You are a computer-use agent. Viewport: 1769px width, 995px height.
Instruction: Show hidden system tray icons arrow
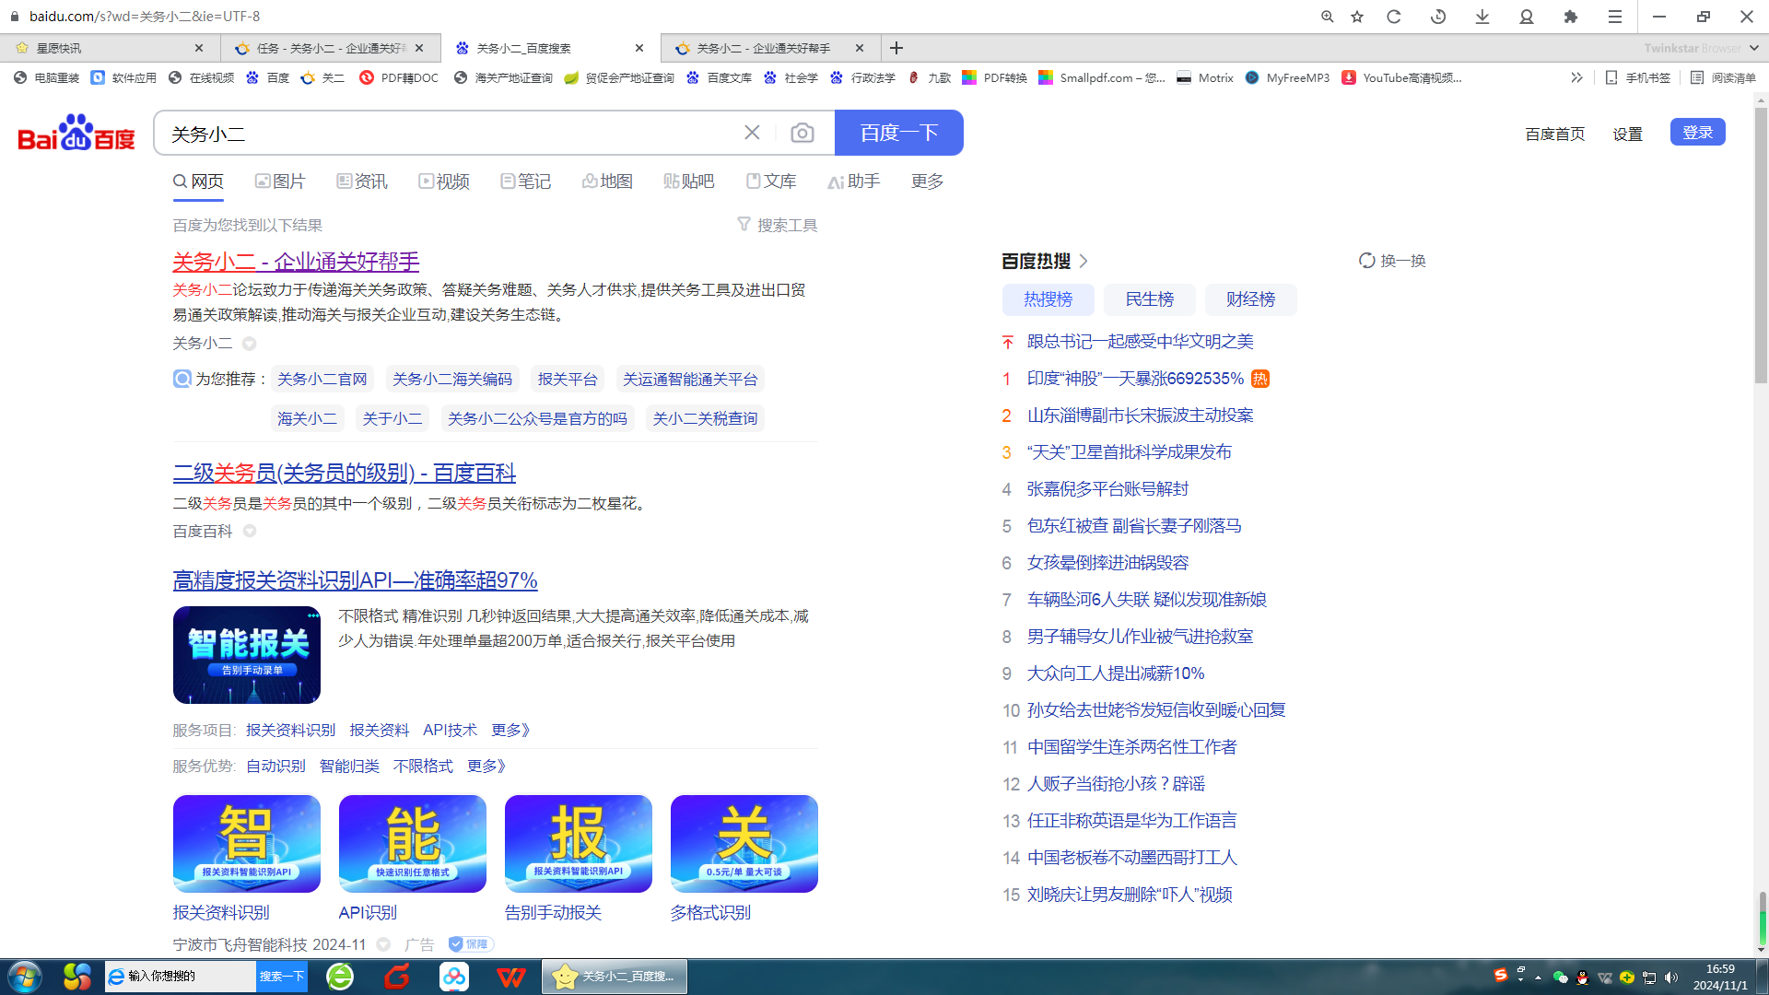1538,977
